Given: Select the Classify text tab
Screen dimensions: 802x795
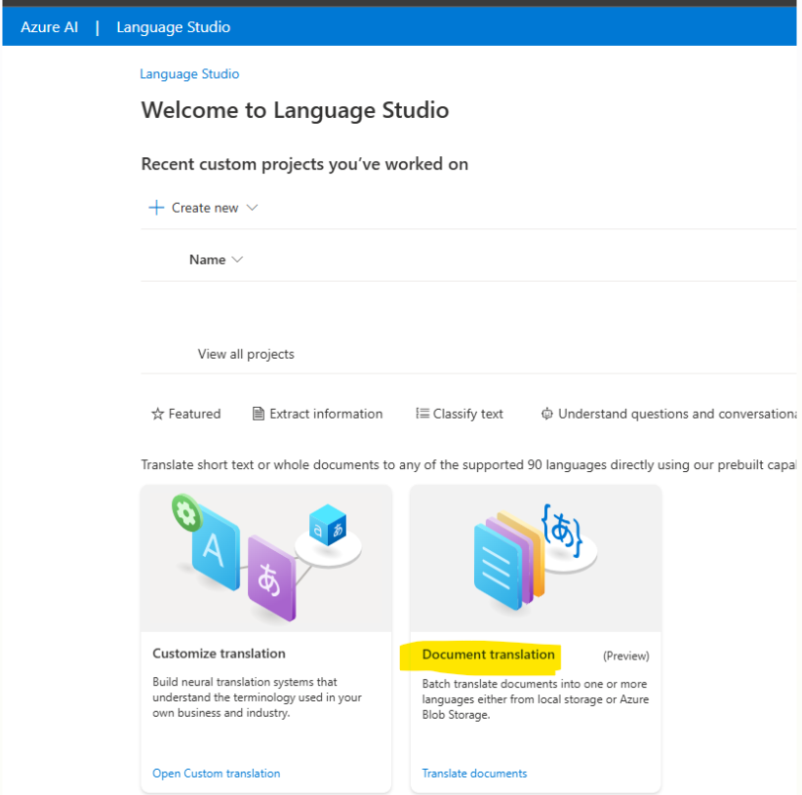Looking at the screenshot, I should coord(468,414).
